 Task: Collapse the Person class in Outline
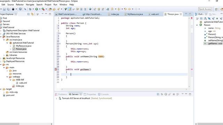click(197, 25)
